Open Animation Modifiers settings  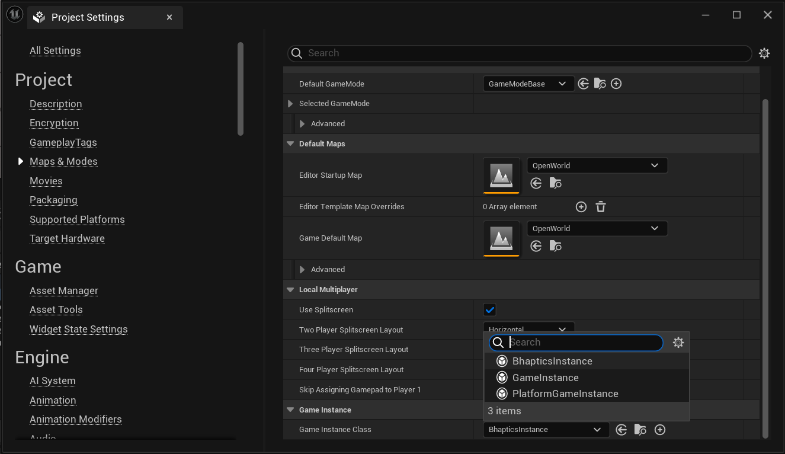pos(76,419)
